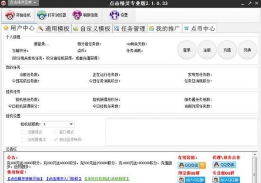Enable the 浏览器模式 checkbox
The image size is (261, 183).
click(x=24, y=140)
